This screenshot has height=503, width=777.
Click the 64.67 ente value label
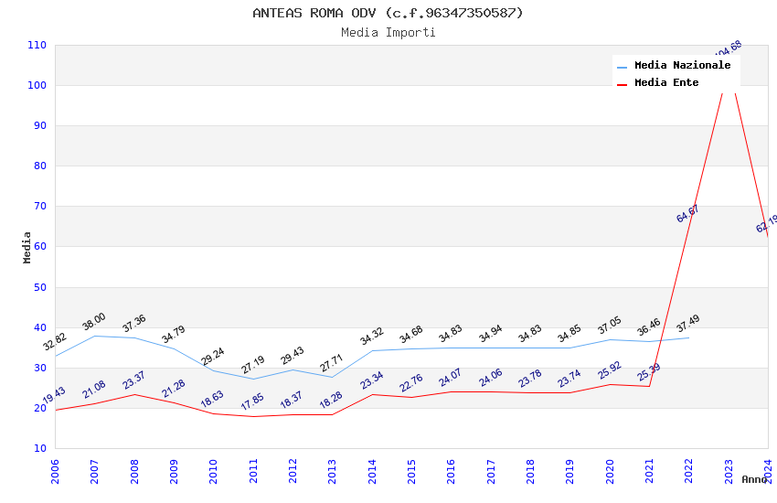point(687,213)
